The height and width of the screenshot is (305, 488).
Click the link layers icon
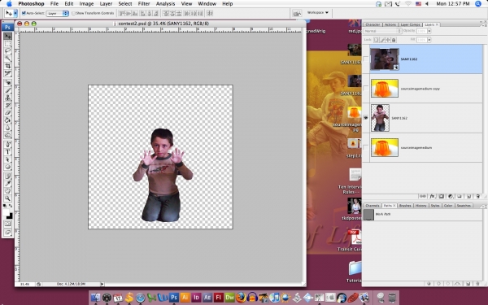pyautogui.click(x=423, y=196)
